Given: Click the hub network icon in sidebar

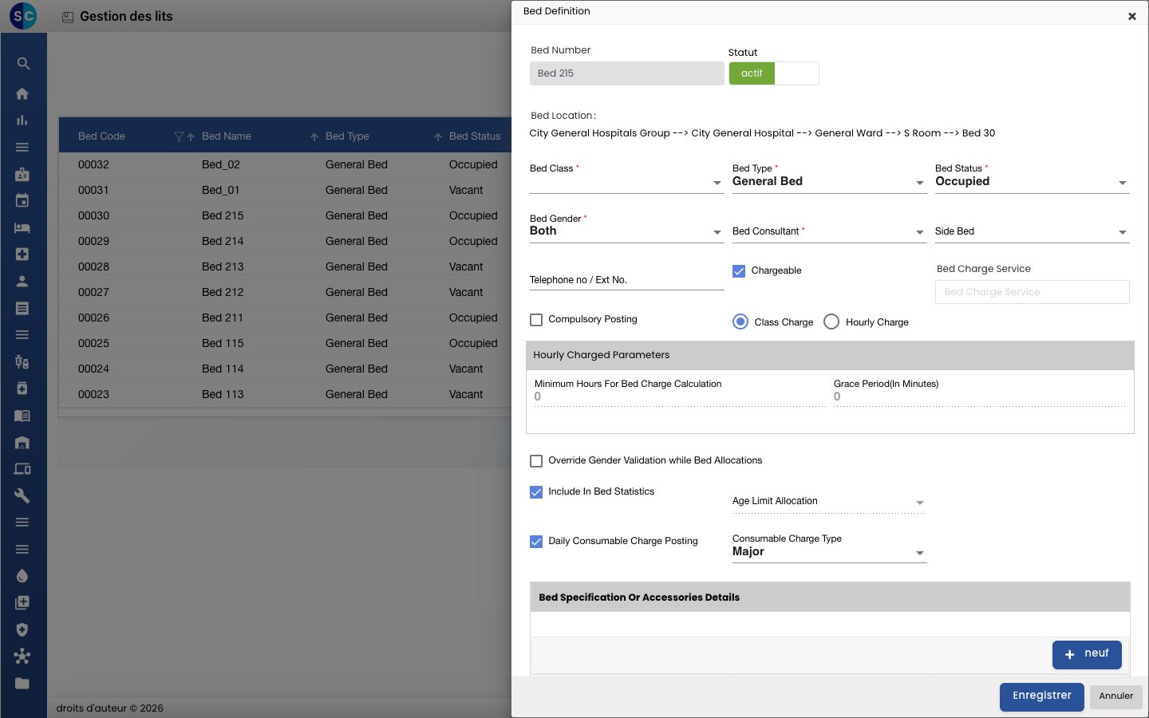Looking at the screenshot, I should 22,657.
